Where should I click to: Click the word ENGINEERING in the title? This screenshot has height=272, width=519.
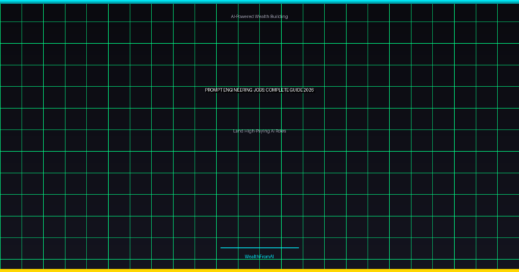[x=239, y=90]
